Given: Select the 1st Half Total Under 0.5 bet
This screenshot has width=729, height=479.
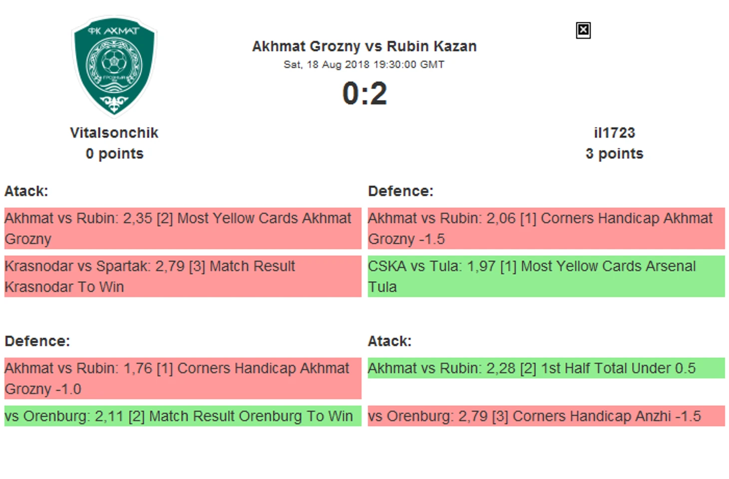Looking at the screenshot, I should point(546,368).
